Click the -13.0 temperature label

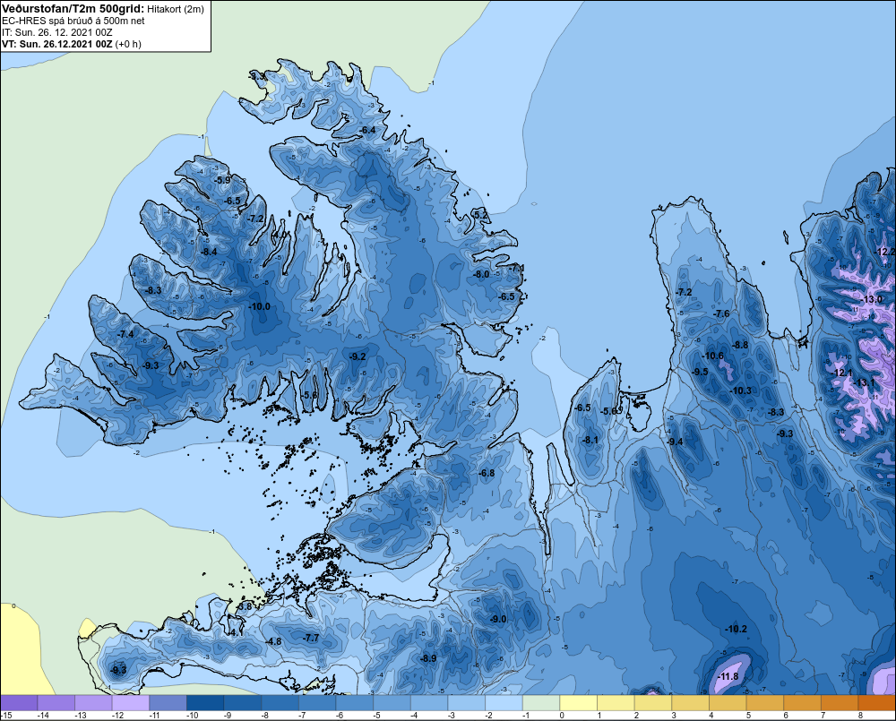coord(871,300)
